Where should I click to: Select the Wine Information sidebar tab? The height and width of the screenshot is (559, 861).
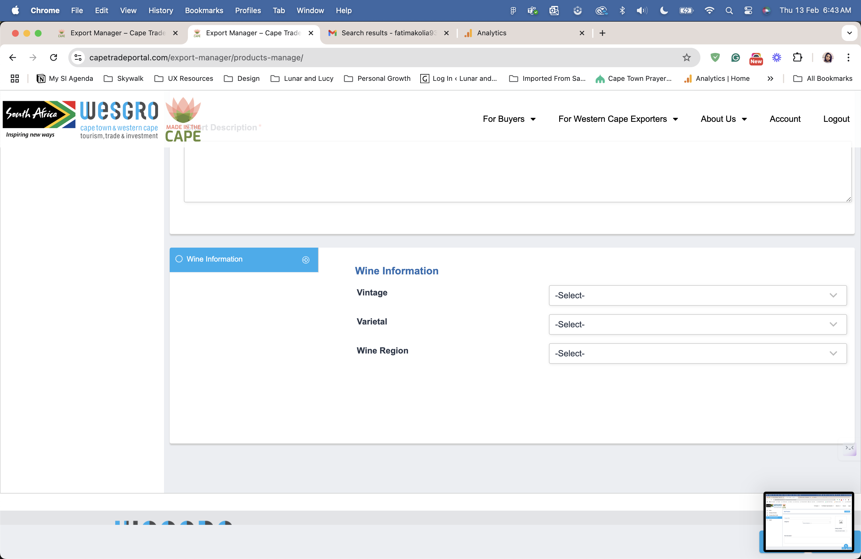pos(244,260)
